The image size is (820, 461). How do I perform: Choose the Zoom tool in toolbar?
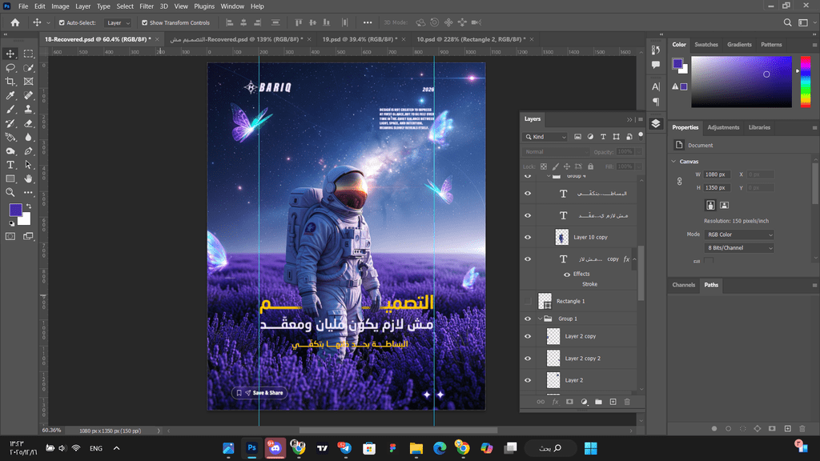(x=10, y=192)
